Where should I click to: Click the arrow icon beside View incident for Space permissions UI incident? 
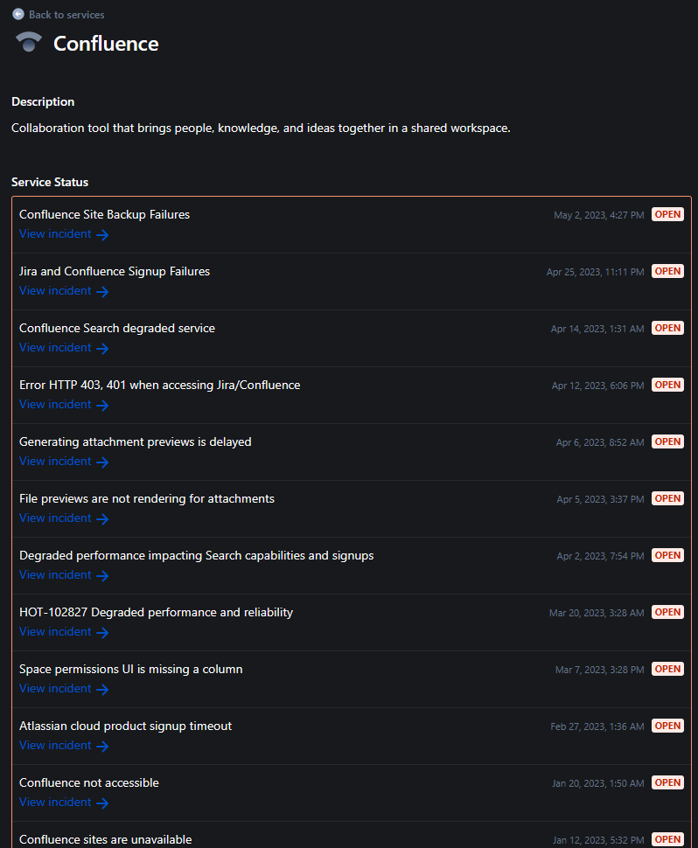[x=101, y=689]
